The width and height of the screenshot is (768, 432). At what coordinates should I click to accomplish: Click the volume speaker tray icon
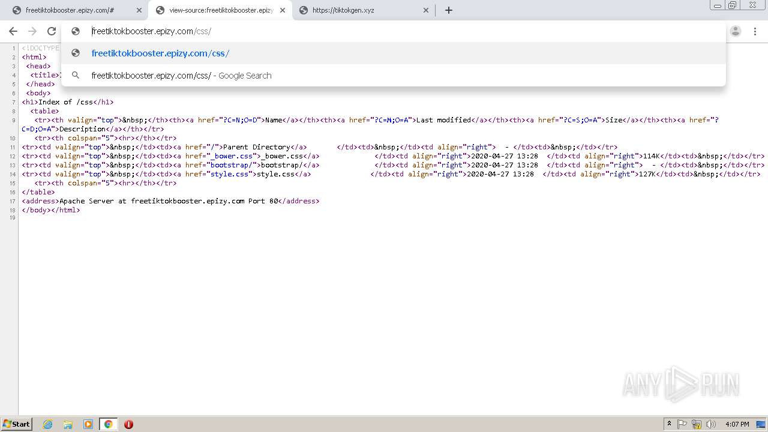pyautogui.click(x=711, y=424)
